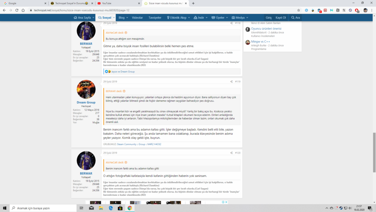Image resolution: width=376 pixels, height=212 pixels.
Task: Share post #119 with the share icon
Action: pos(231,82)
